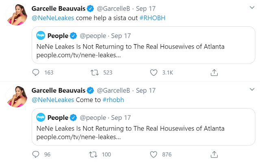Retweet the tweet with 523 retweets
The width and height of the screenshot is (260, 162).
(x=95, y=72)
